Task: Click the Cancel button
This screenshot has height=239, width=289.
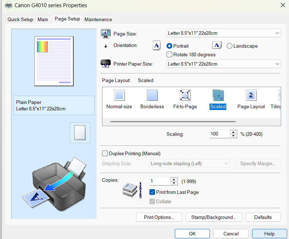Action: 231,234
